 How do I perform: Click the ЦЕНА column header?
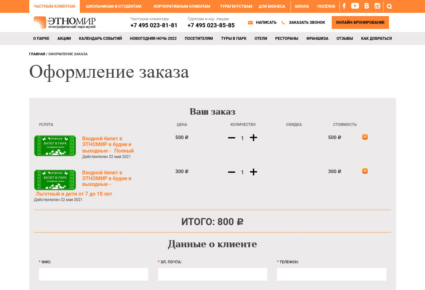(182, 125)
